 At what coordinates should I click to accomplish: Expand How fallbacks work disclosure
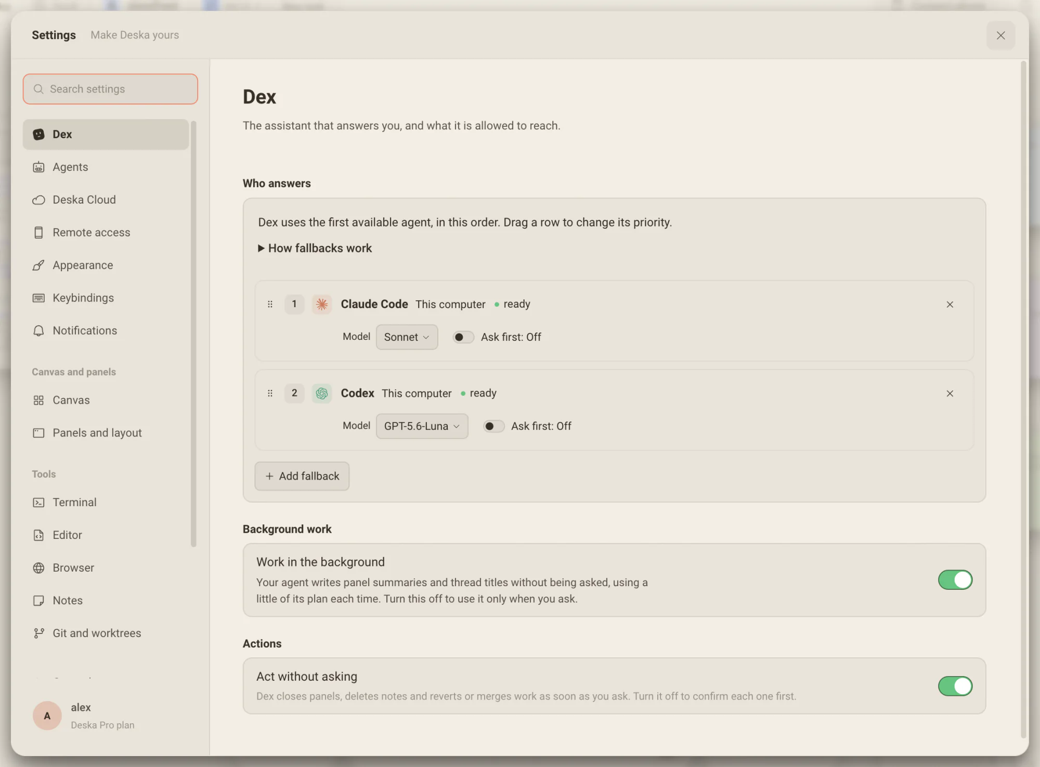315,248
